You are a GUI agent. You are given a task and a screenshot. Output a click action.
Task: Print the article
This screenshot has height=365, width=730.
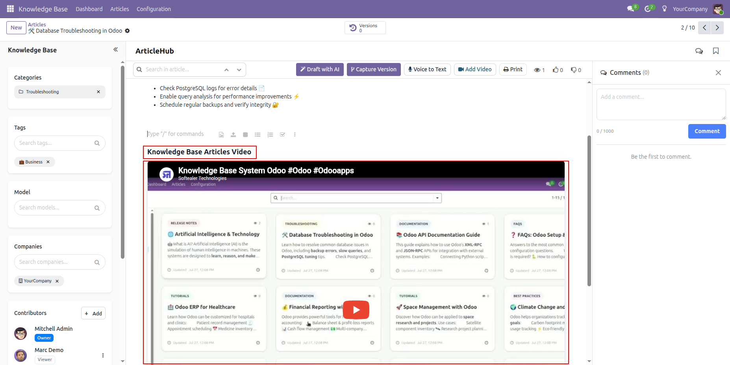[513, 69]
